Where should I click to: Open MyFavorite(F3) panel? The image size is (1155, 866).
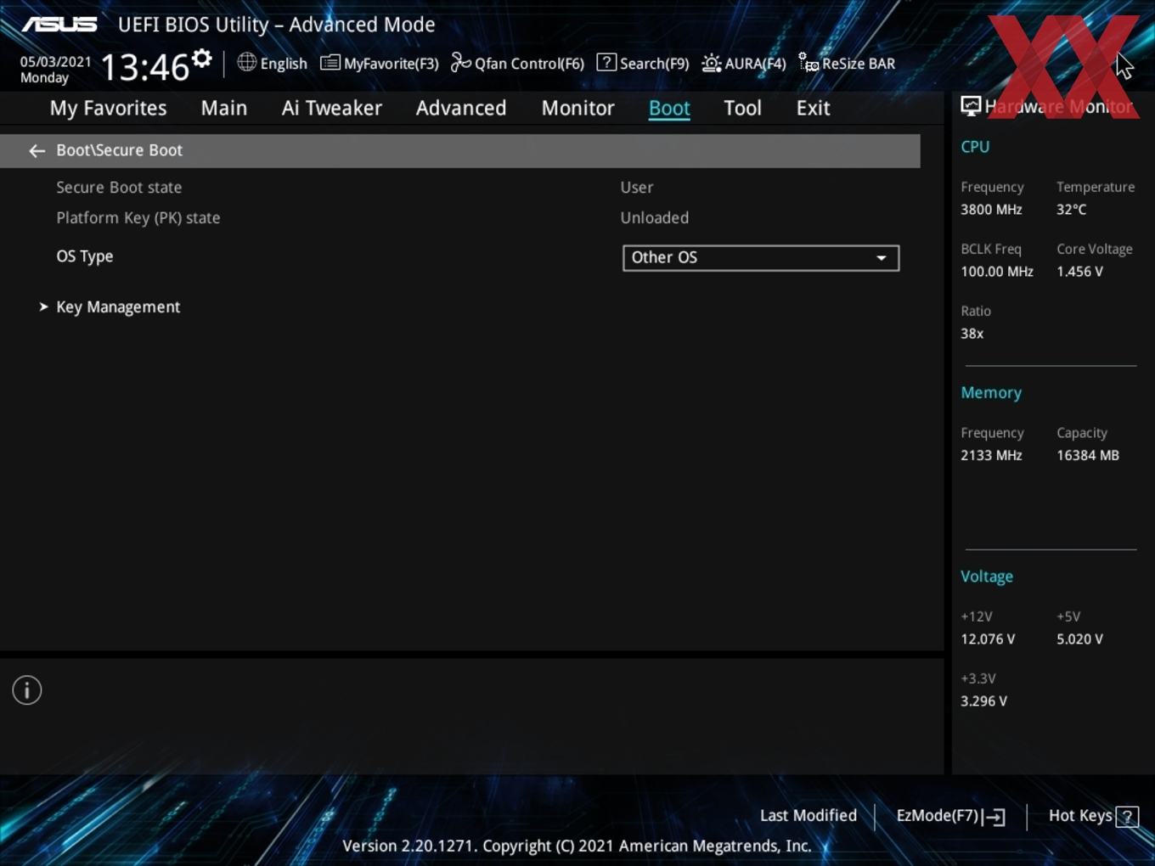click(x=380, y=64)
